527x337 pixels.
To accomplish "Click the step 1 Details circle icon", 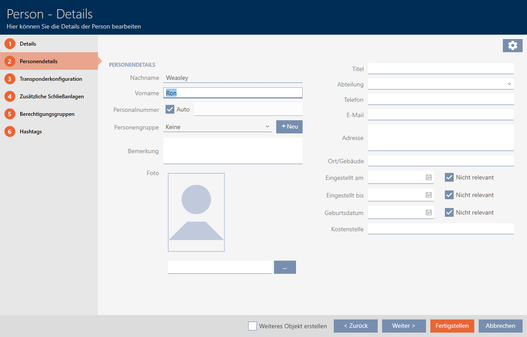I will 10,44.
